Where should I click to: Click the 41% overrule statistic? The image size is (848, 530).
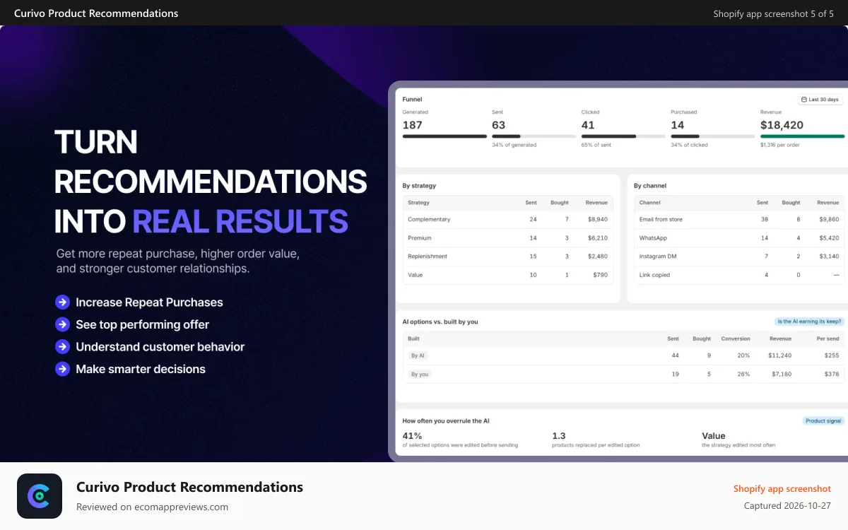click(412, 436)
